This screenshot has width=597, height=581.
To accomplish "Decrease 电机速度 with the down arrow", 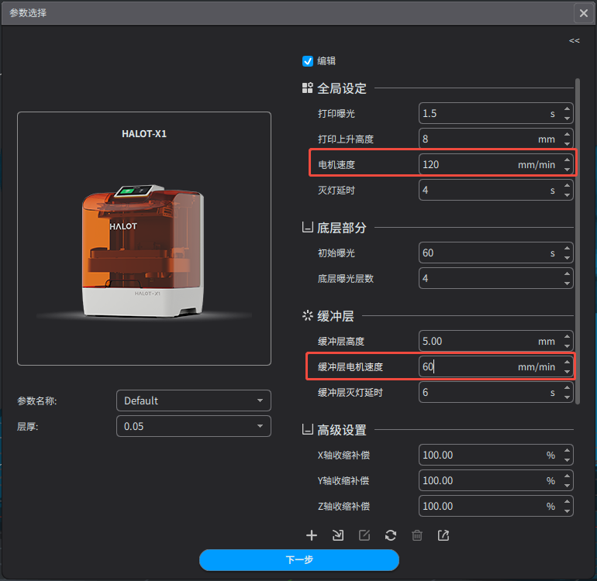I will [x=567, y=170].
